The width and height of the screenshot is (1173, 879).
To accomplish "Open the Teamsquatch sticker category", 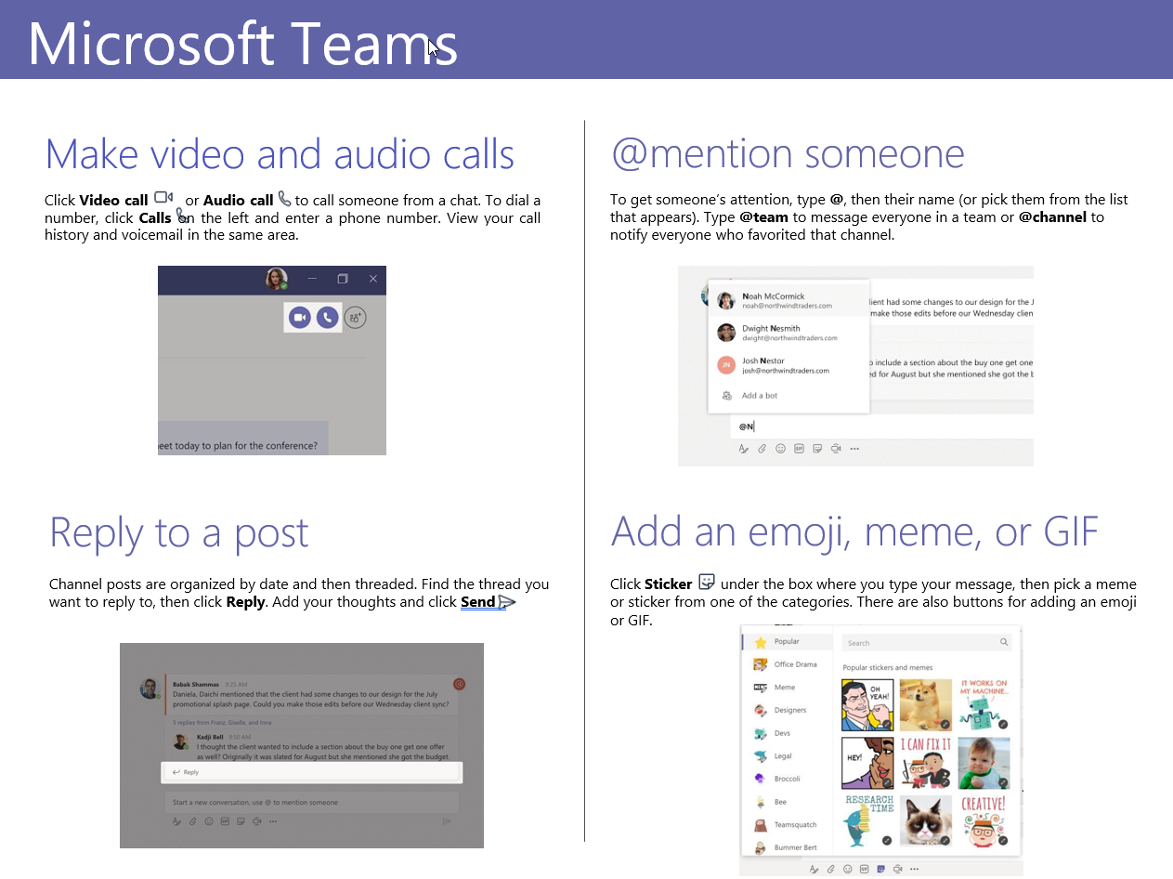I will click(x=788, y=825).
